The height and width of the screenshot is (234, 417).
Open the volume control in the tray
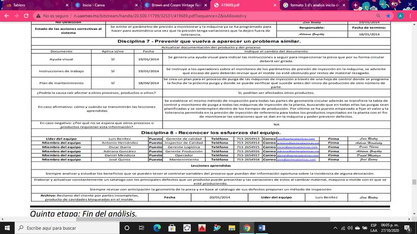coord(350,228)
